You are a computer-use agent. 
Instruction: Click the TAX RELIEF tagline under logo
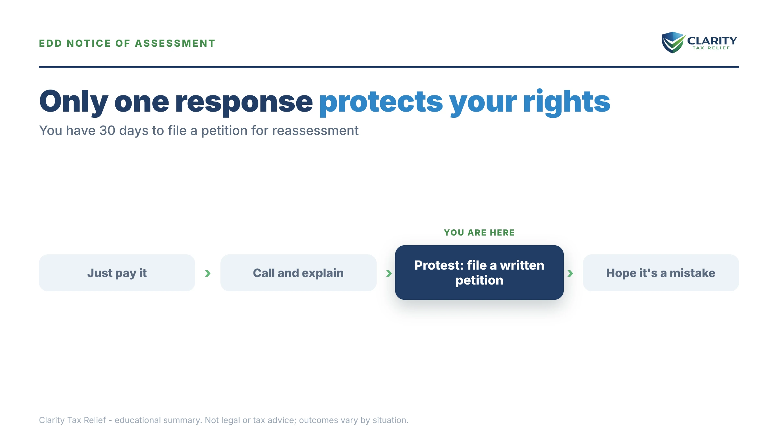711,48
